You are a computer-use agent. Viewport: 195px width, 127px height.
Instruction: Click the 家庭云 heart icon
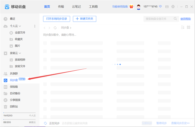6,53
